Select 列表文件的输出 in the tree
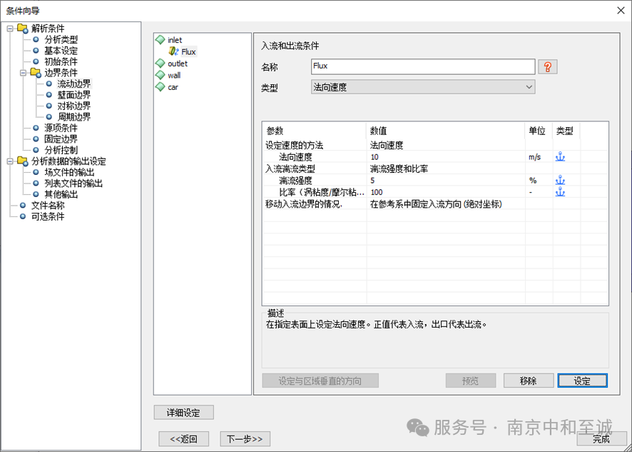632x452 pixels. pyautogui.click(x=73, y=184)
